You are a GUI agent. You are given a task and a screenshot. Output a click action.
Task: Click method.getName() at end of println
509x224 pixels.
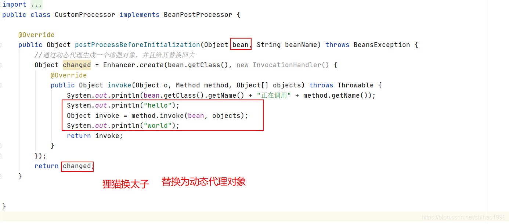coord(335,95)
